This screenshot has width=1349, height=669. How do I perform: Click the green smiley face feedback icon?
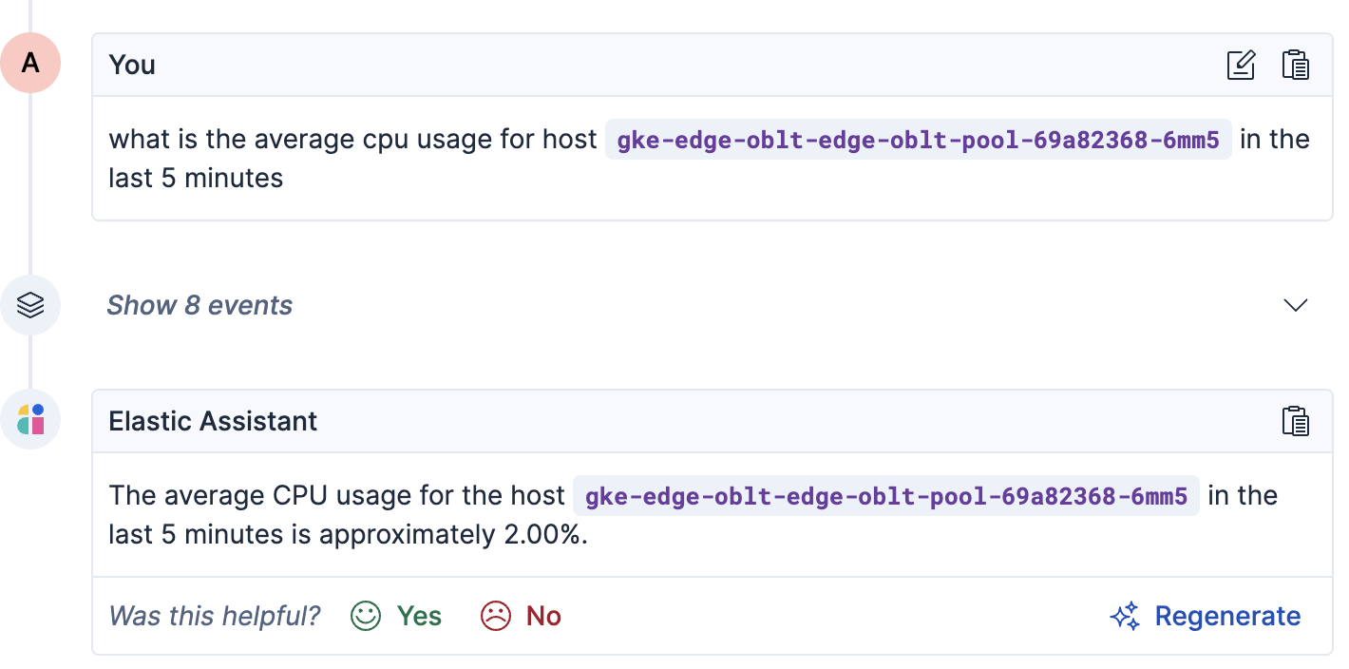point(364,616)
